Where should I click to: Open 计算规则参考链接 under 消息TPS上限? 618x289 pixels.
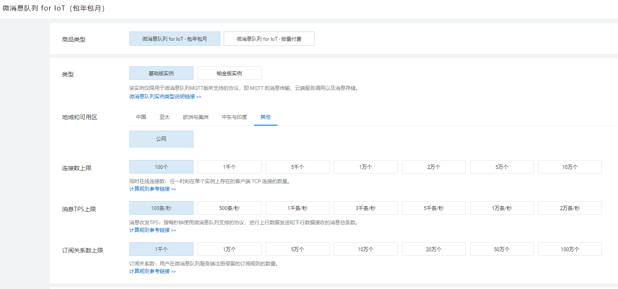pos(153,230)
